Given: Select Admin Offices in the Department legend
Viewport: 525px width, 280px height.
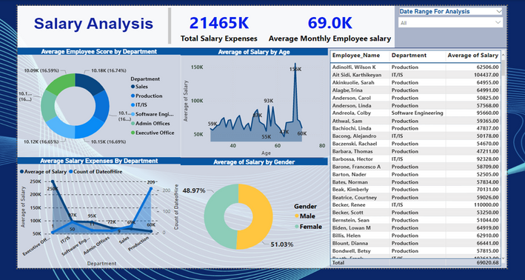Looking at the screenshot, I should (x=150, y=123).
